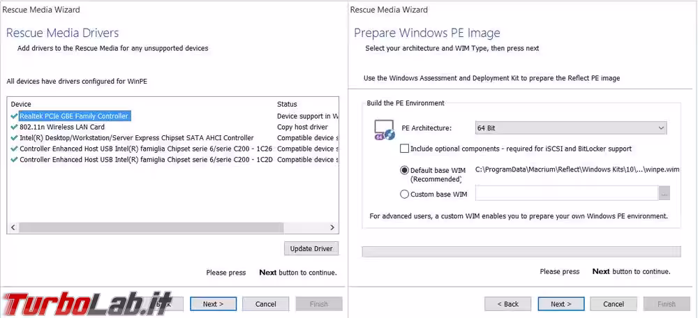Image resolution: width=698 pixels, height=318 pixels.
Task: Click checkmark for USB Enhanced Host Controller 1C26
Action: click(15, 149)
